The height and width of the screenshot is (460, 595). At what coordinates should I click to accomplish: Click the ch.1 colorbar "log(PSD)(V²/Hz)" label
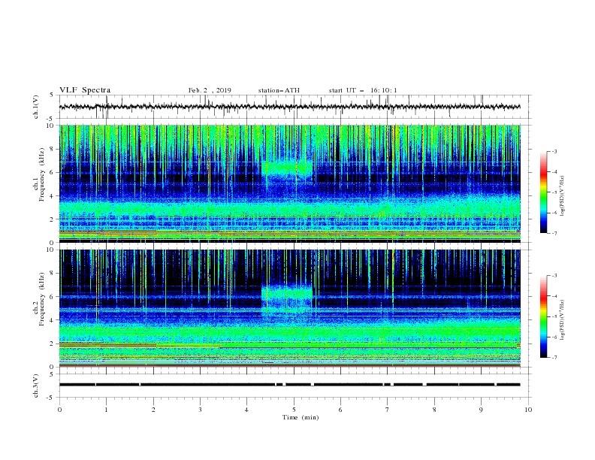pos(563,196)
